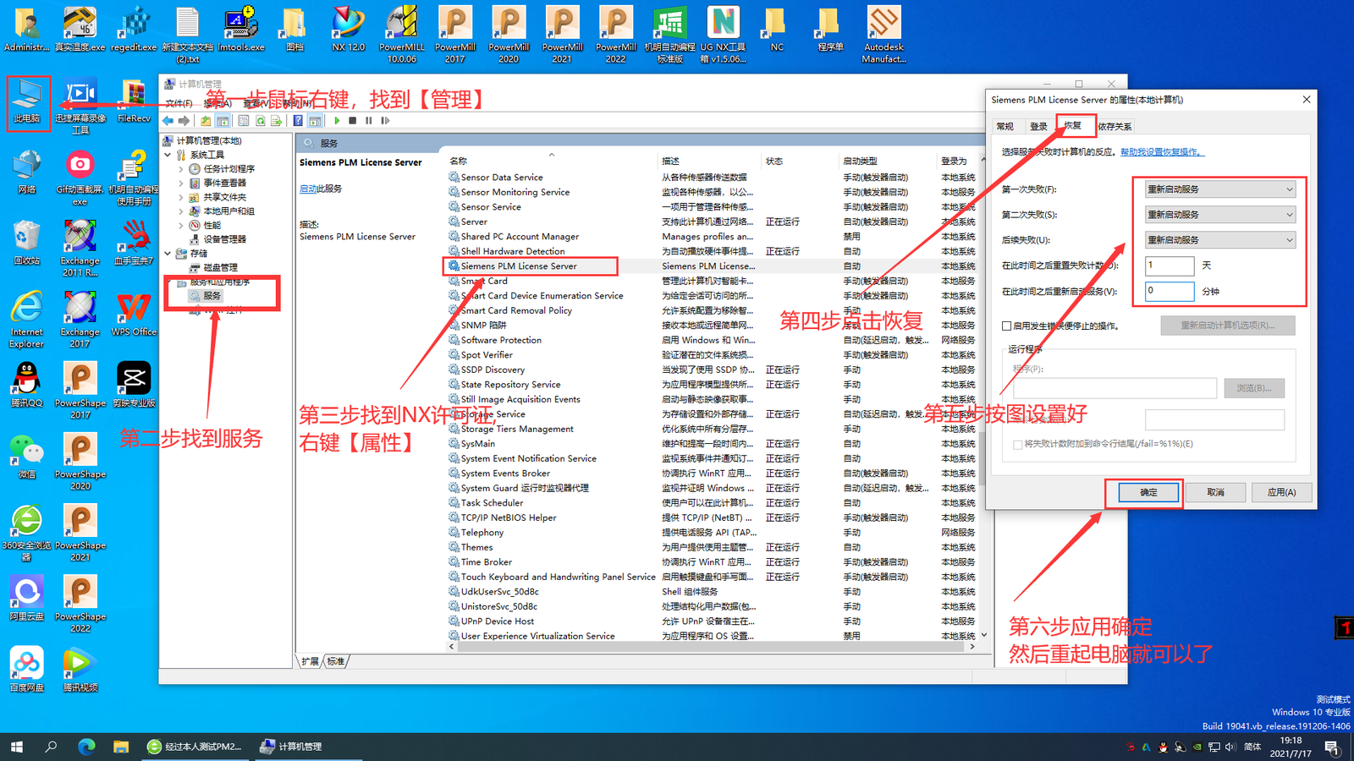Click the Start (启动) this service link
Image resolution: width=1354 pixels, height=761 pixels.
pyautogui.click(x=308, y=189)
